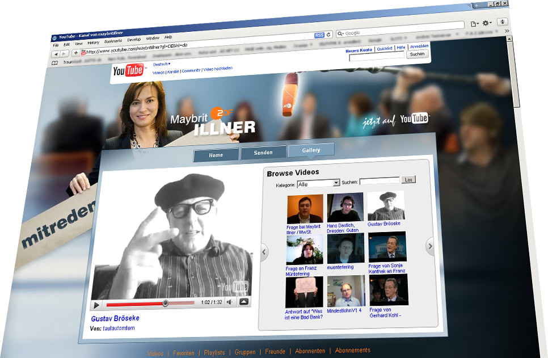The width and height of the screenshot is (548, 358).
Task: Click the bug report button
Action: tap(502, 22)
